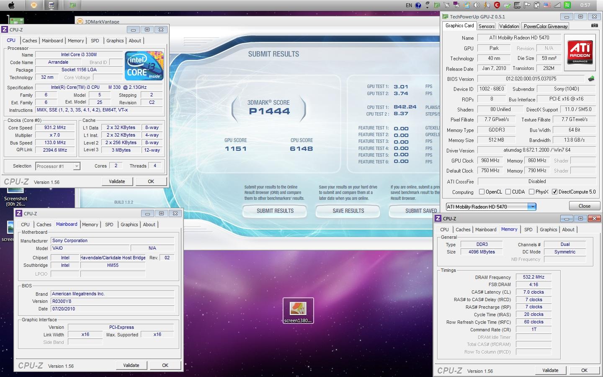Click the green card icon in GPU-Z title bar

[x=446, y=17]
